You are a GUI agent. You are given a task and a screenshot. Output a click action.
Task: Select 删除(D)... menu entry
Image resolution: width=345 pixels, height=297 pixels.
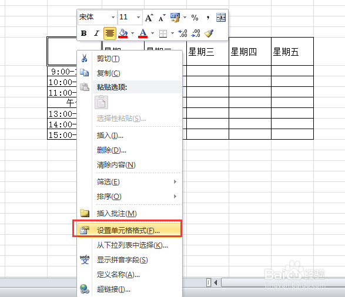[129, 150]
